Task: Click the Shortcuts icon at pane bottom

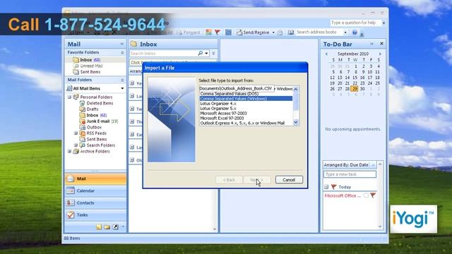Action: pos(116,227)
